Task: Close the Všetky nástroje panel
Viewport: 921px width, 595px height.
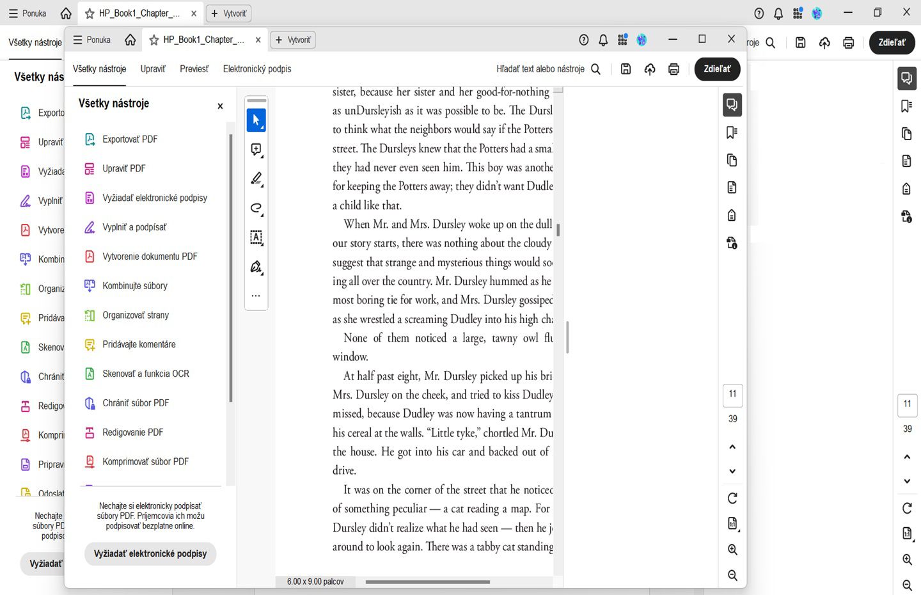Action: coord(220,106)
